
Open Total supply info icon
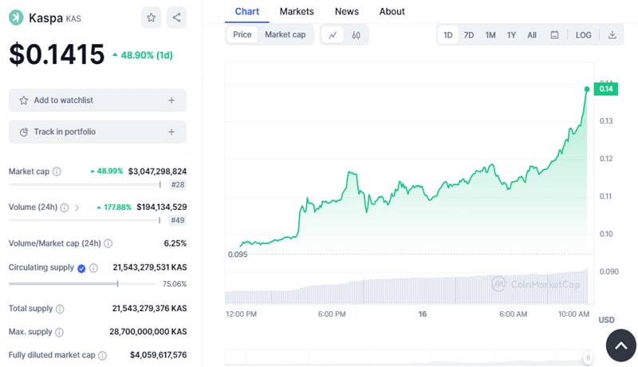click(60, 309)
